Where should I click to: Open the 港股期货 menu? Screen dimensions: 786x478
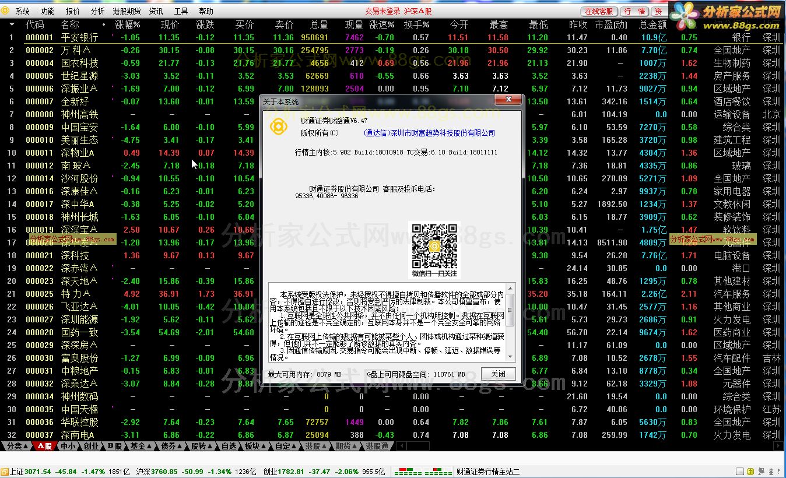(x=127, y=11)
